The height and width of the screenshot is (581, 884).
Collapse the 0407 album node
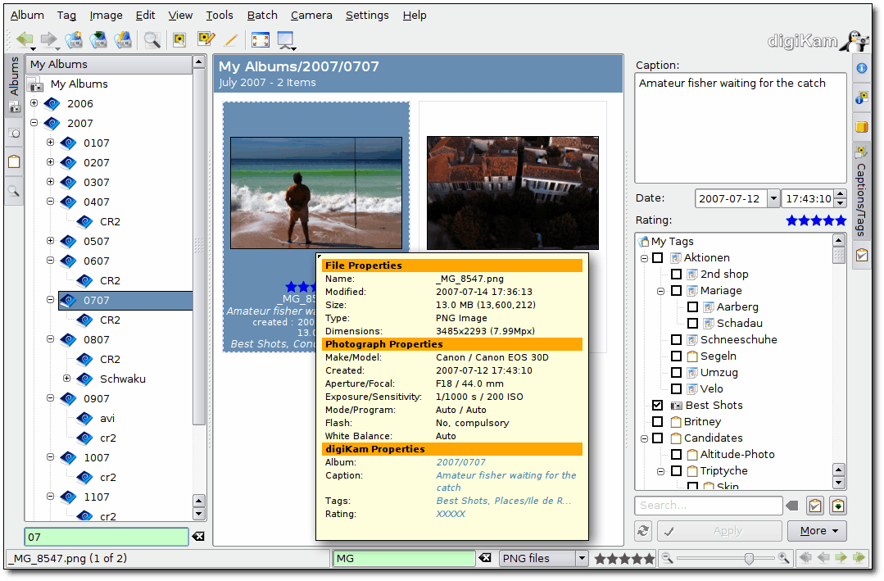[x=50, y=202]
